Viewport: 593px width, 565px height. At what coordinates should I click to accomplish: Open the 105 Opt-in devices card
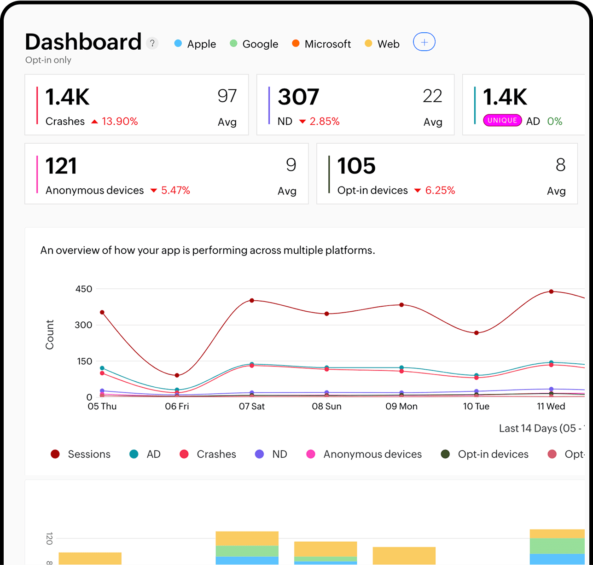[447, 174]
